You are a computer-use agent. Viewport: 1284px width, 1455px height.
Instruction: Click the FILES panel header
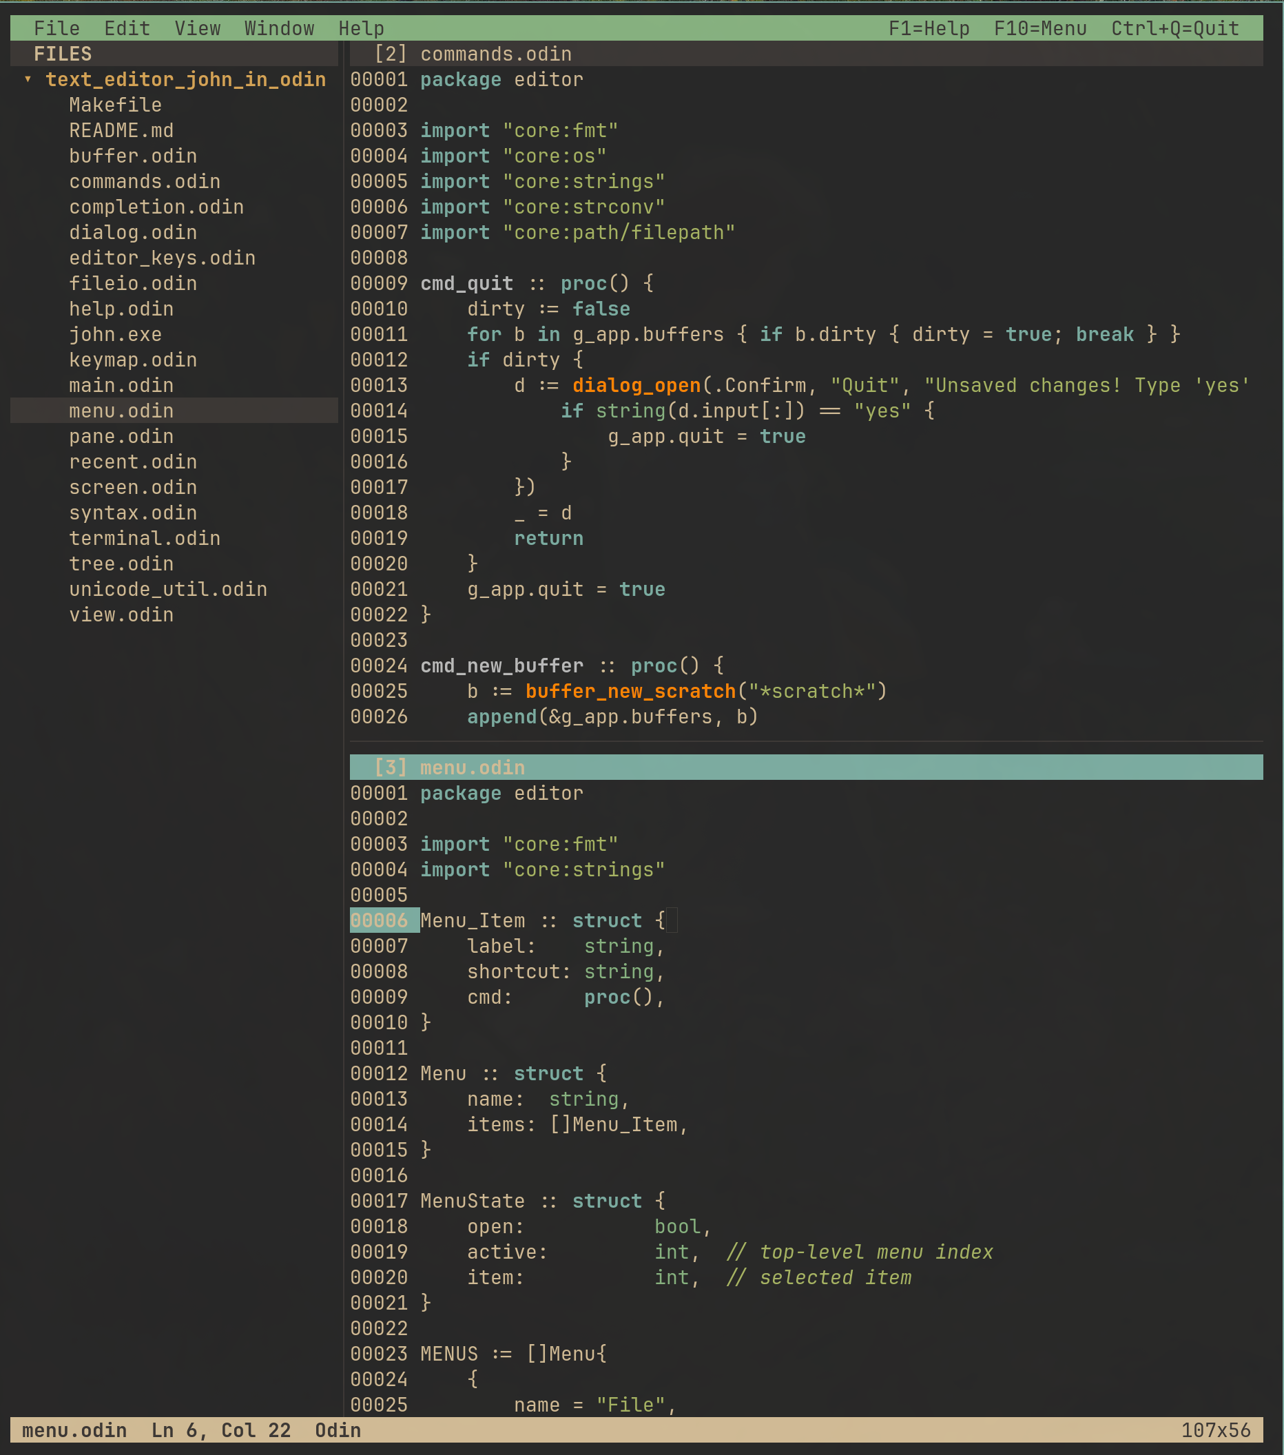pos(174,54)
